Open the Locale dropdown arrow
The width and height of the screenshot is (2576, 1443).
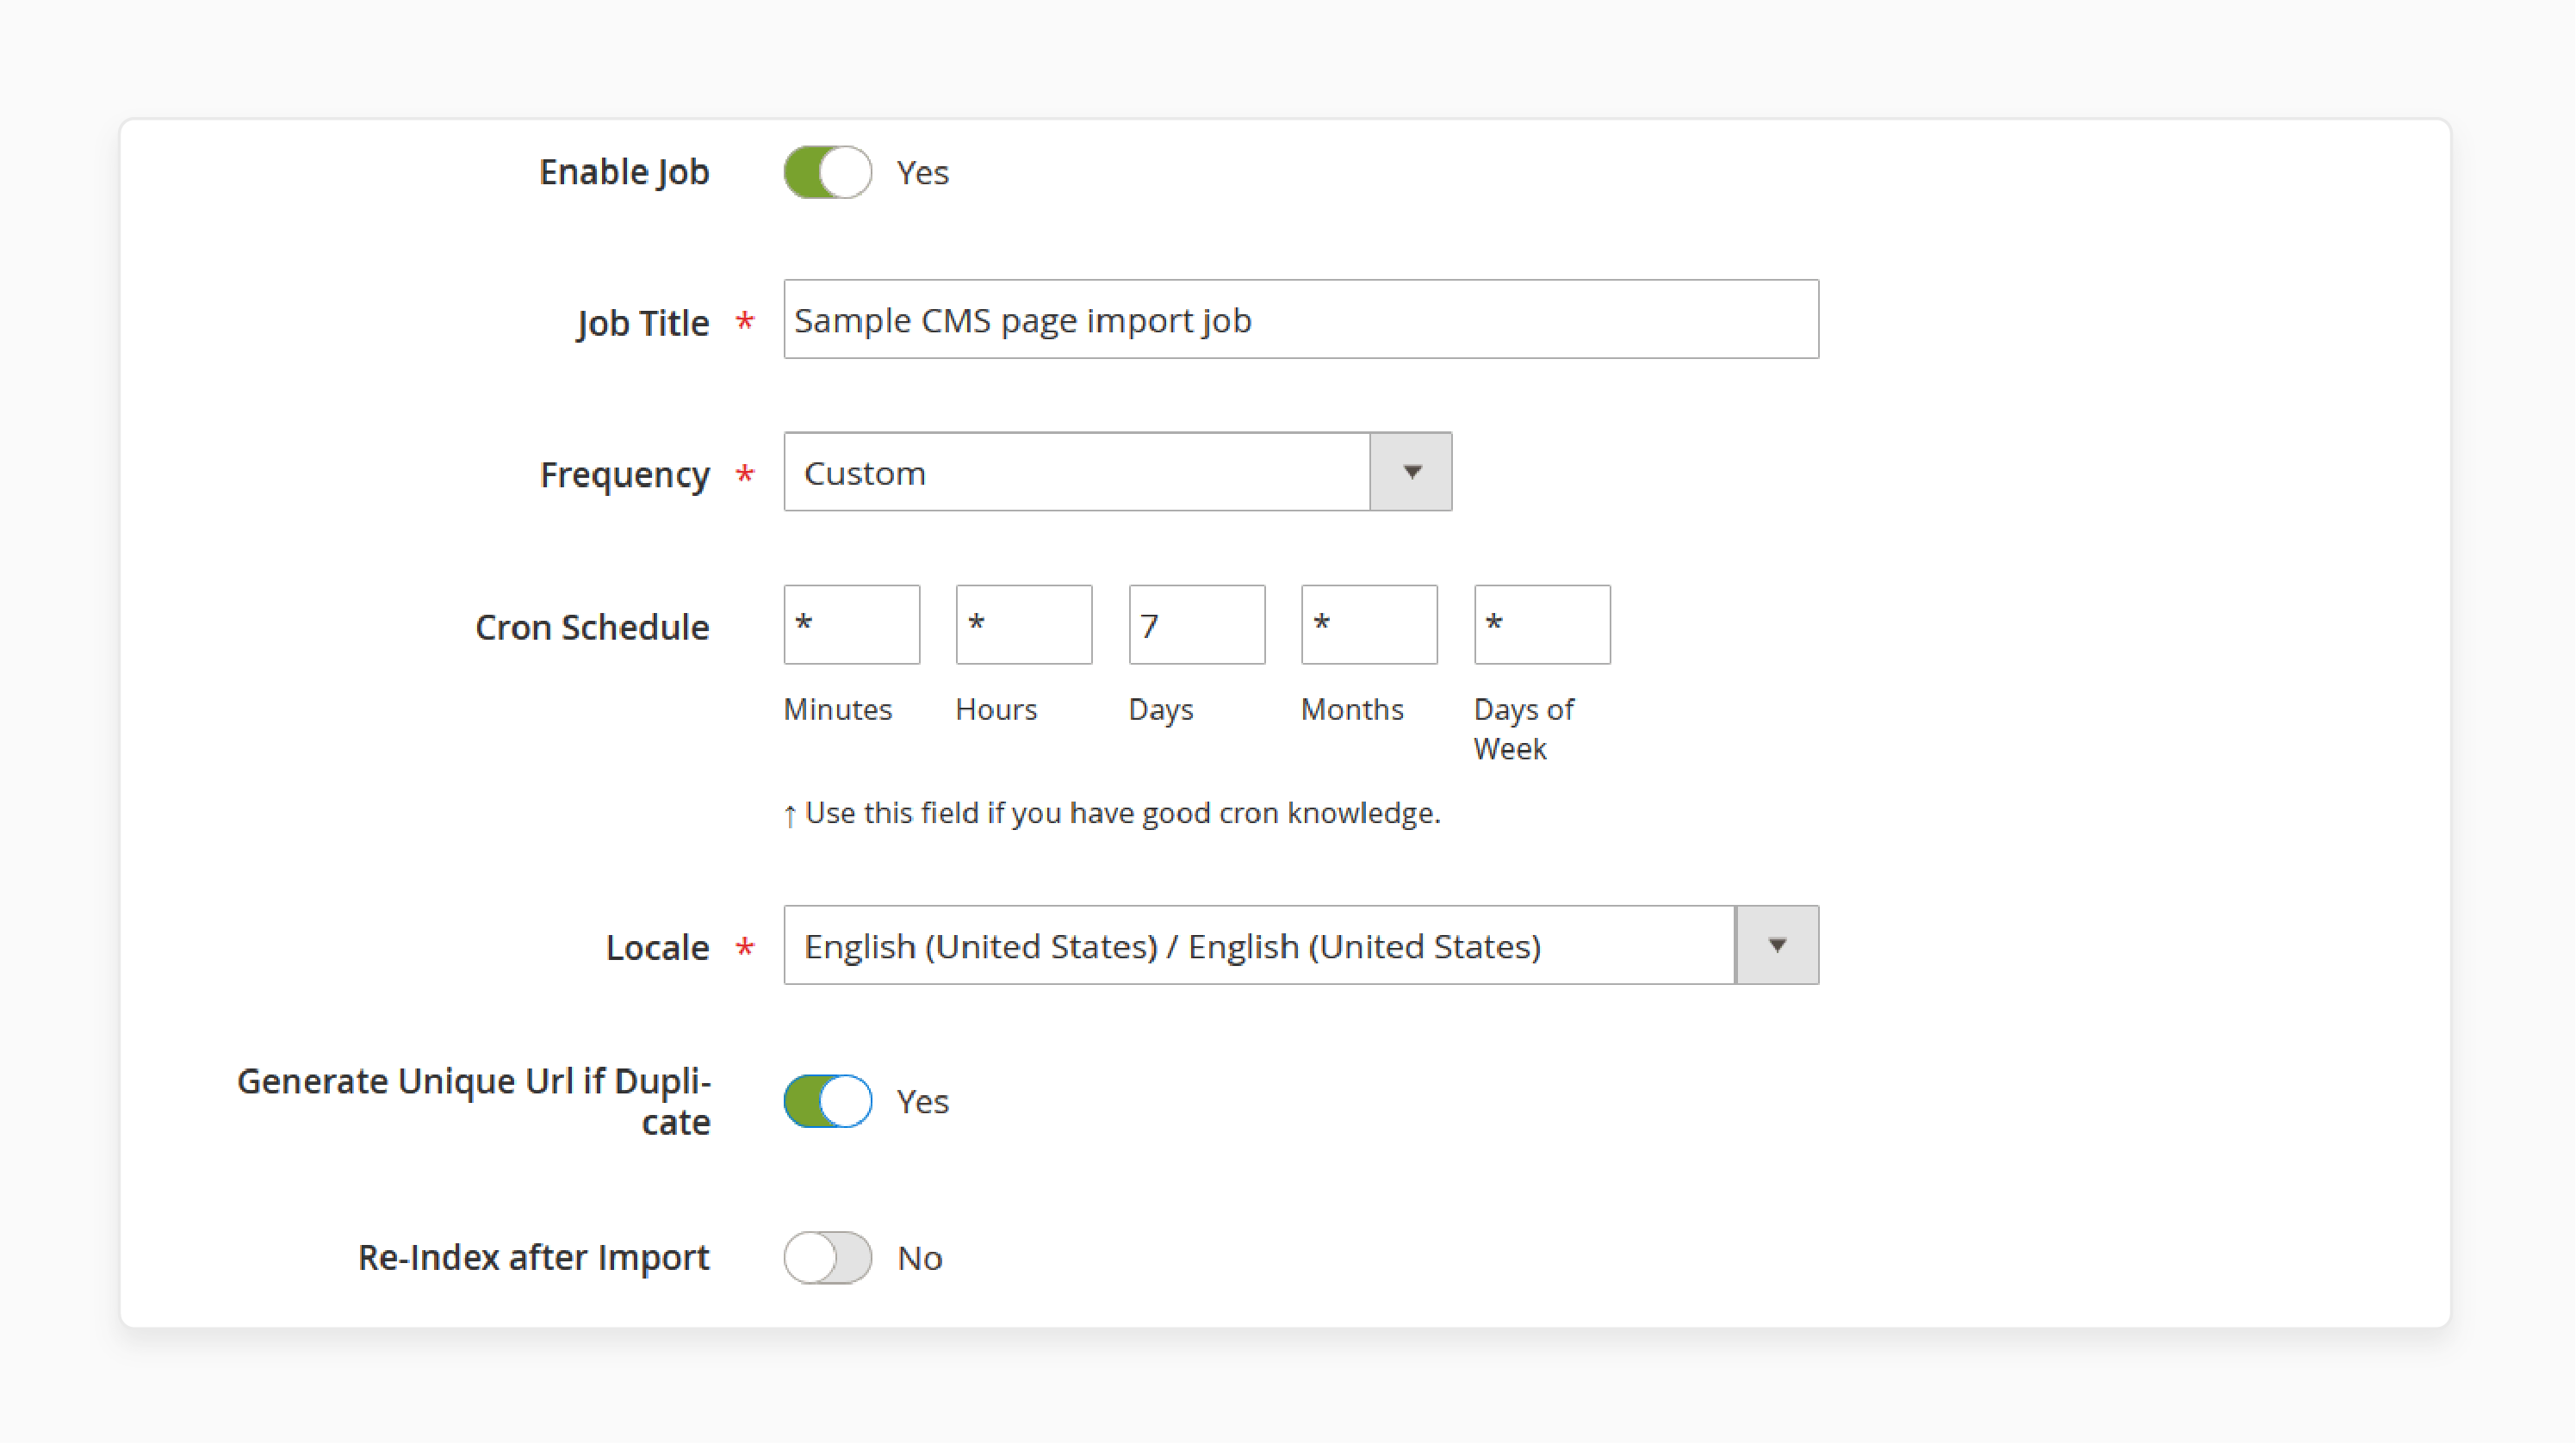coord(1777,945)
